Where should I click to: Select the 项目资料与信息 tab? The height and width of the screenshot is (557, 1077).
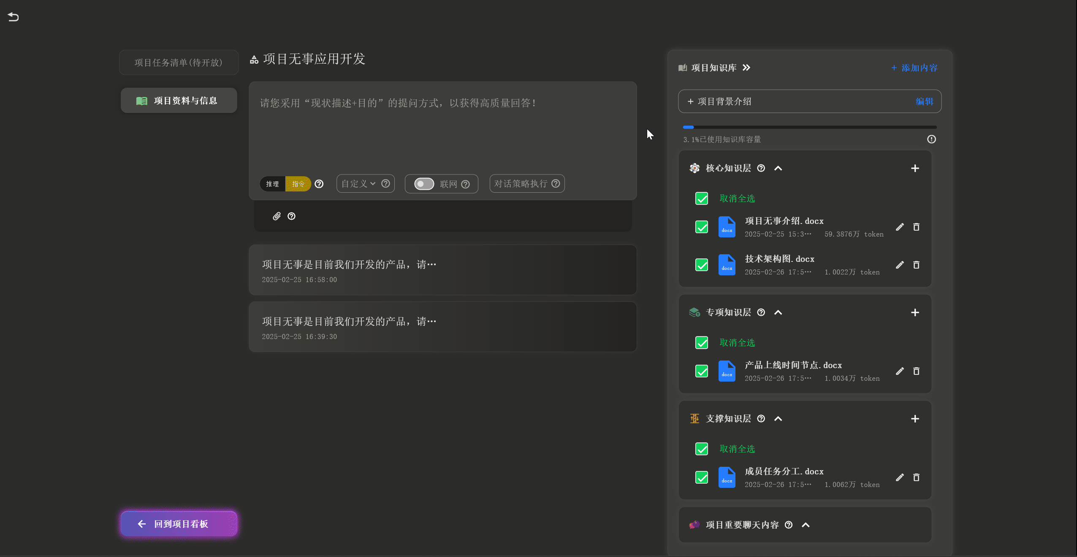point(179,101)
